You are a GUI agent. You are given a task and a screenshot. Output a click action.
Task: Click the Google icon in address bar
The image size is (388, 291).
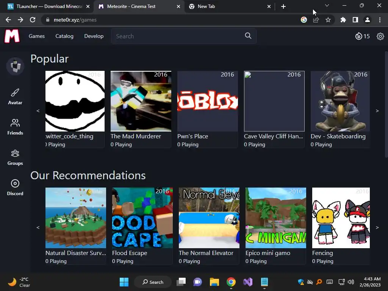pyautogui.click(x=304, y=20)
